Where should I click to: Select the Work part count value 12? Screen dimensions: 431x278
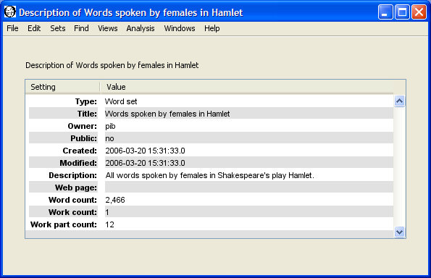click(109, 224)
